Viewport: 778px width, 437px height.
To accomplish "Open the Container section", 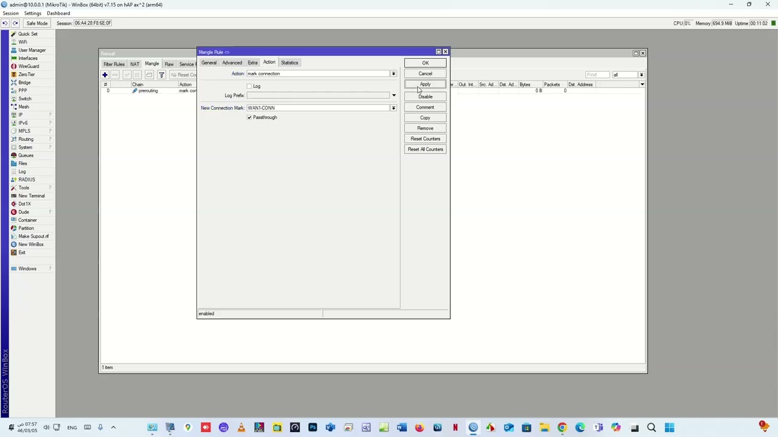I will tap(27, 220).
